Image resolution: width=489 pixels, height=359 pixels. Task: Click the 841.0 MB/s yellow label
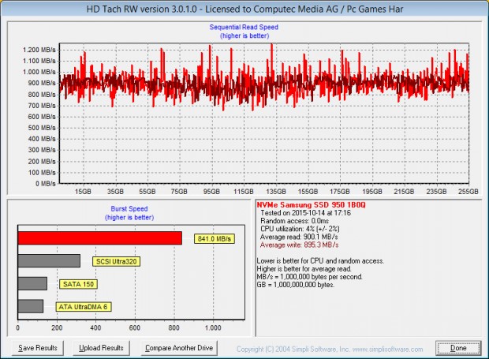214,239
